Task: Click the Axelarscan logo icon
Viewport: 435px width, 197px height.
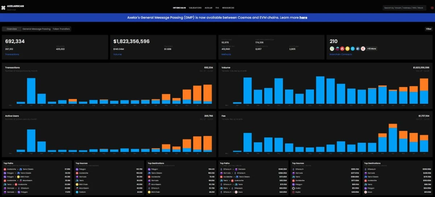Action: click(3, 8)
